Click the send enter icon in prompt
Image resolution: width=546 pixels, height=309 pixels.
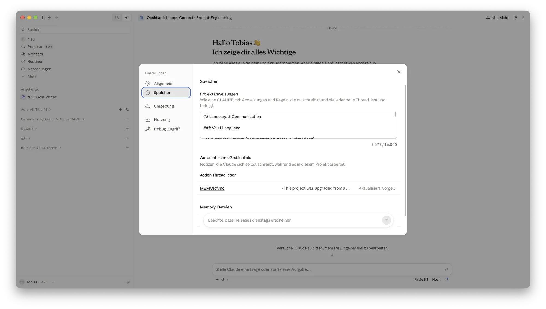446,269
